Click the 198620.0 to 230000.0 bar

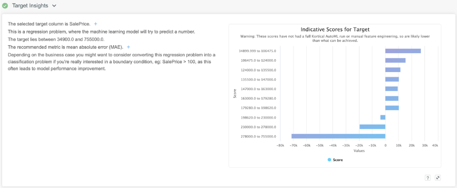(383, 117)
